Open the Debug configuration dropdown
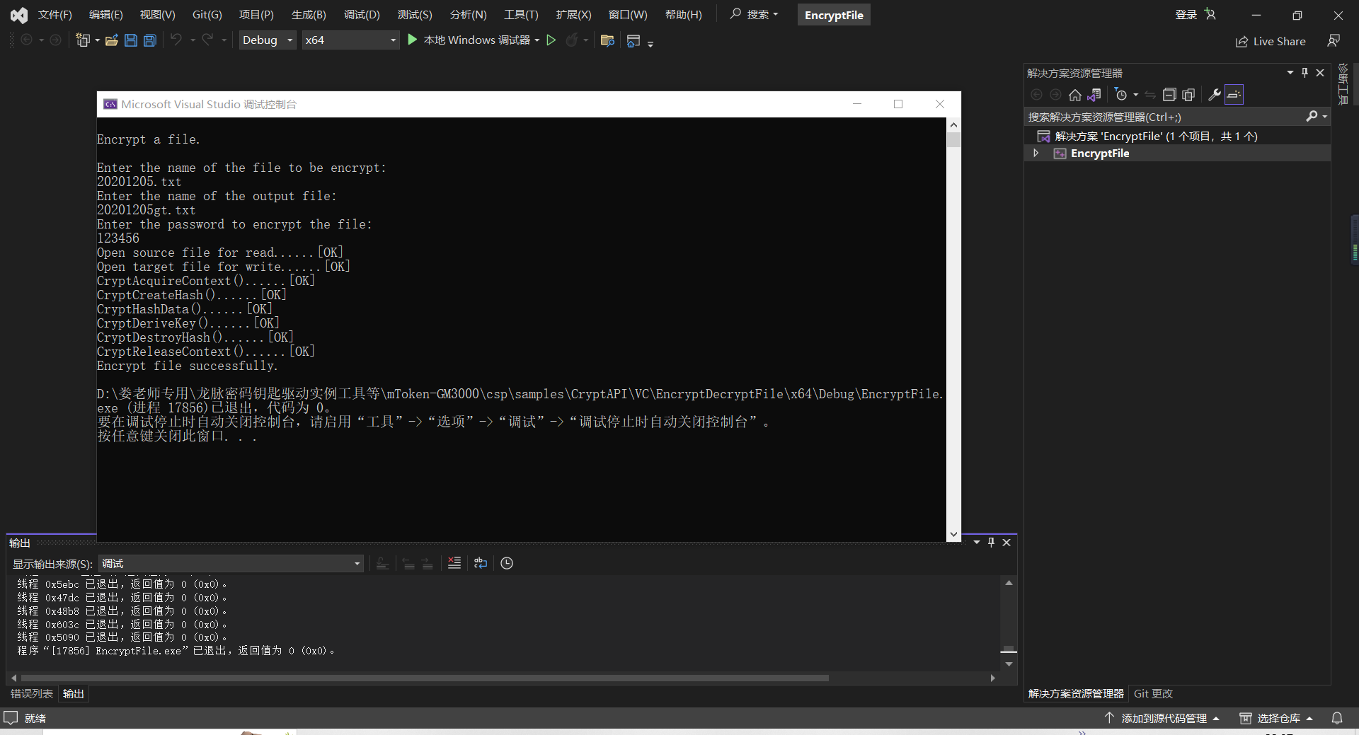Viewport: 1359px width, 735px height. pyautogui.click(x=268, y=40)
